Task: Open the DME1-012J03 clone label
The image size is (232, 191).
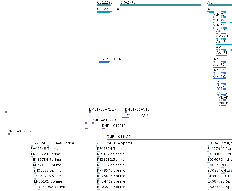Action: point(137,115)
